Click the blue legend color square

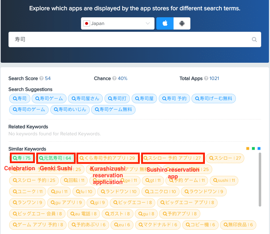pos(259,148)
